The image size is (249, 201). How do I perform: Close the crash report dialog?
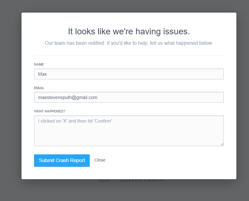[x=100, y=160]
